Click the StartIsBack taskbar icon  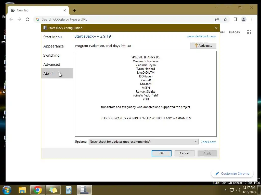tap(84, 190)
